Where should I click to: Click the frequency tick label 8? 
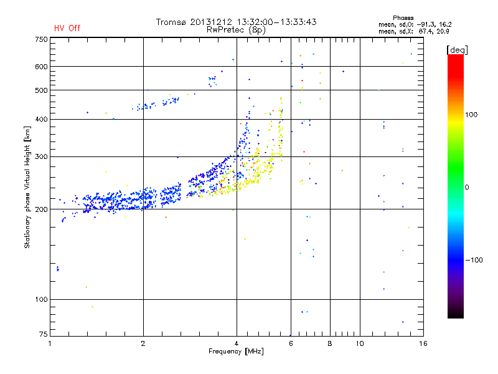[330, 343]
